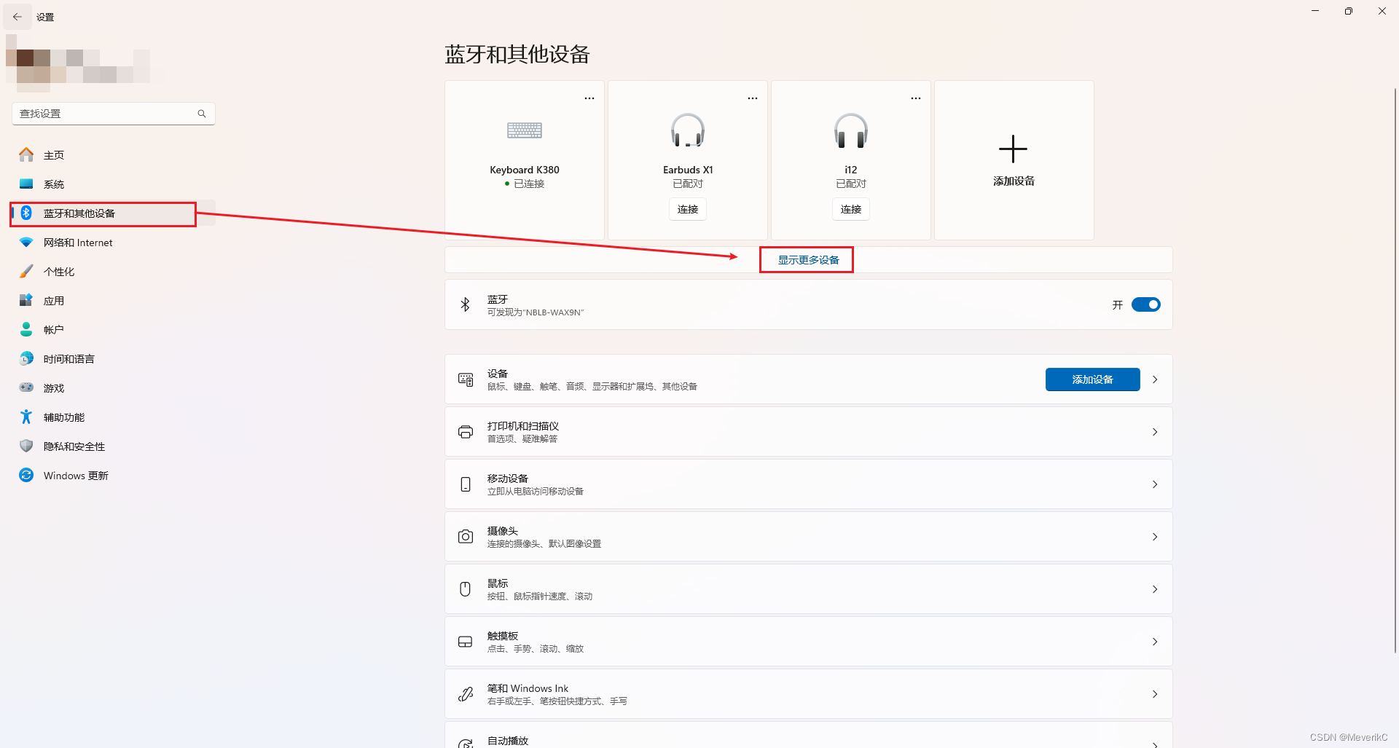Click the home icon in sidebar

pyautogui.click(x=26, y=154)
